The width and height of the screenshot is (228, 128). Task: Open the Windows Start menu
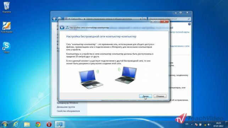click(x=5, y=124)
